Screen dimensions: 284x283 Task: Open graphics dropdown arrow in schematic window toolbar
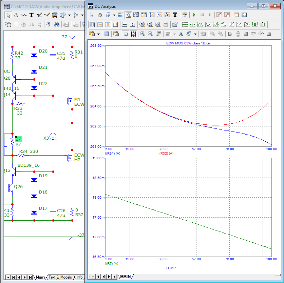coord(69,15)
